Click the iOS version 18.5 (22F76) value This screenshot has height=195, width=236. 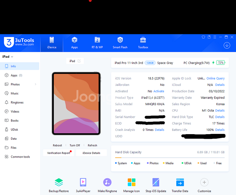click(156, 78)
